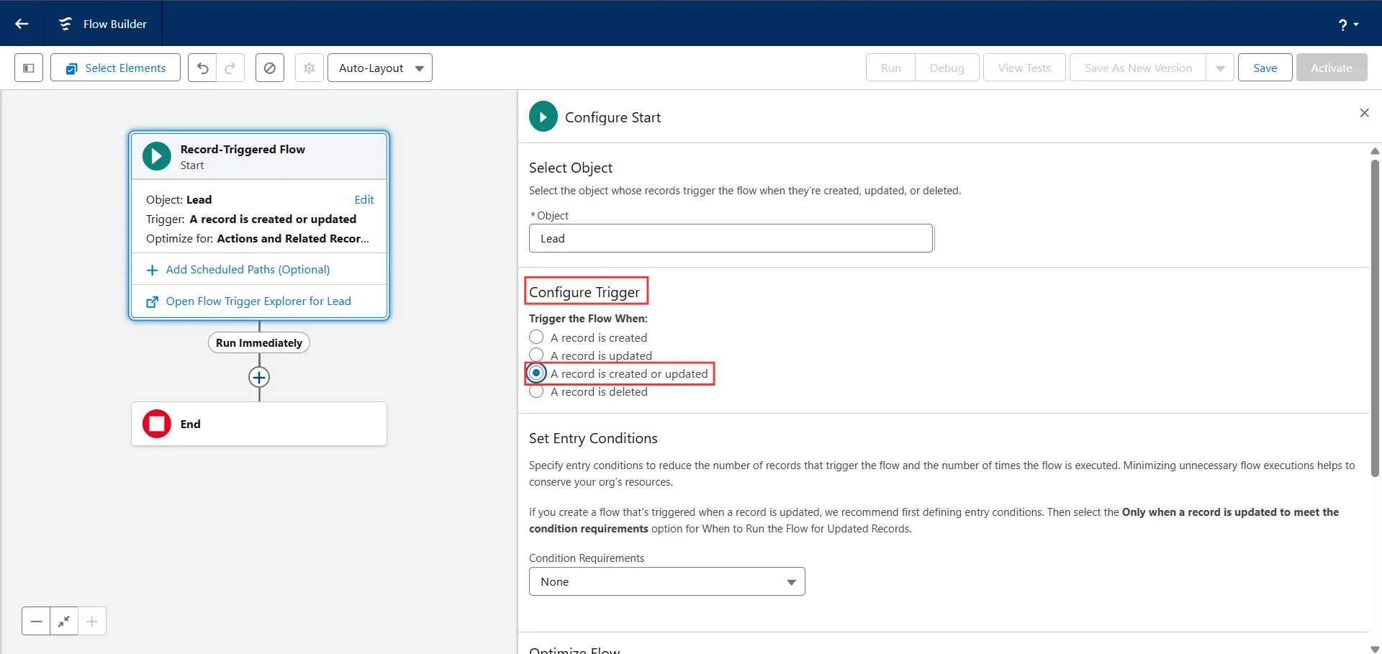Click the external link icon for Trigger Explorer
1382x654 pixels.
(x=152, y=301)
